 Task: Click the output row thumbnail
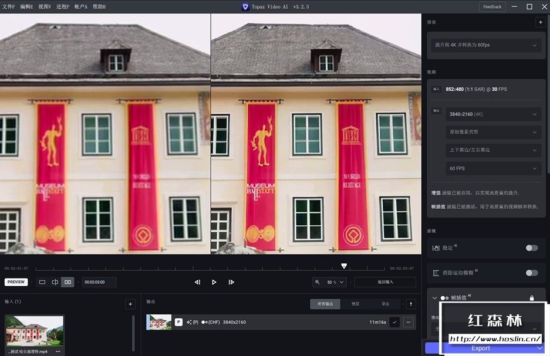click(159, 322)
